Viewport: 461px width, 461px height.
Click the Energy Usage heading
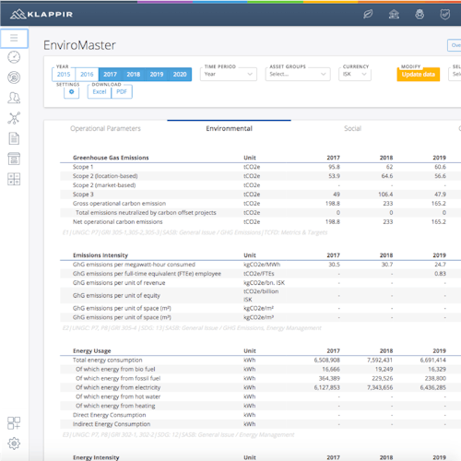pyautogui.click(x=92, y=351)
